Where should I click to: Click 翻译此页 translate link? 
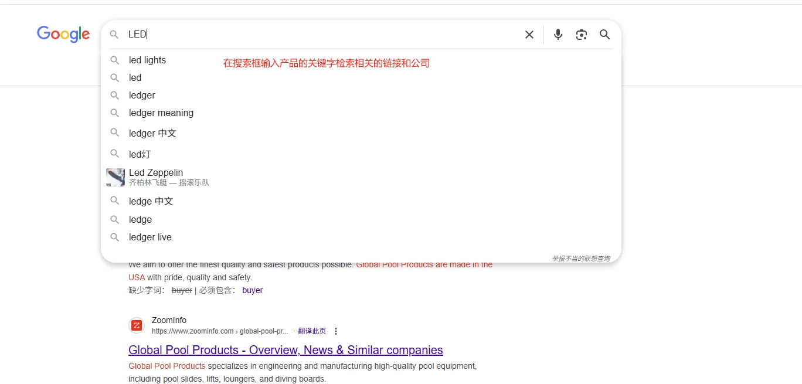312,331
